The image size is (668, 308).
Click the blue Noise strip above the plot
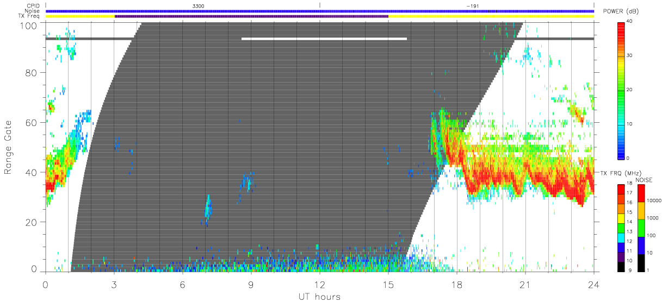pyautogui.click(x=320, y=11)
